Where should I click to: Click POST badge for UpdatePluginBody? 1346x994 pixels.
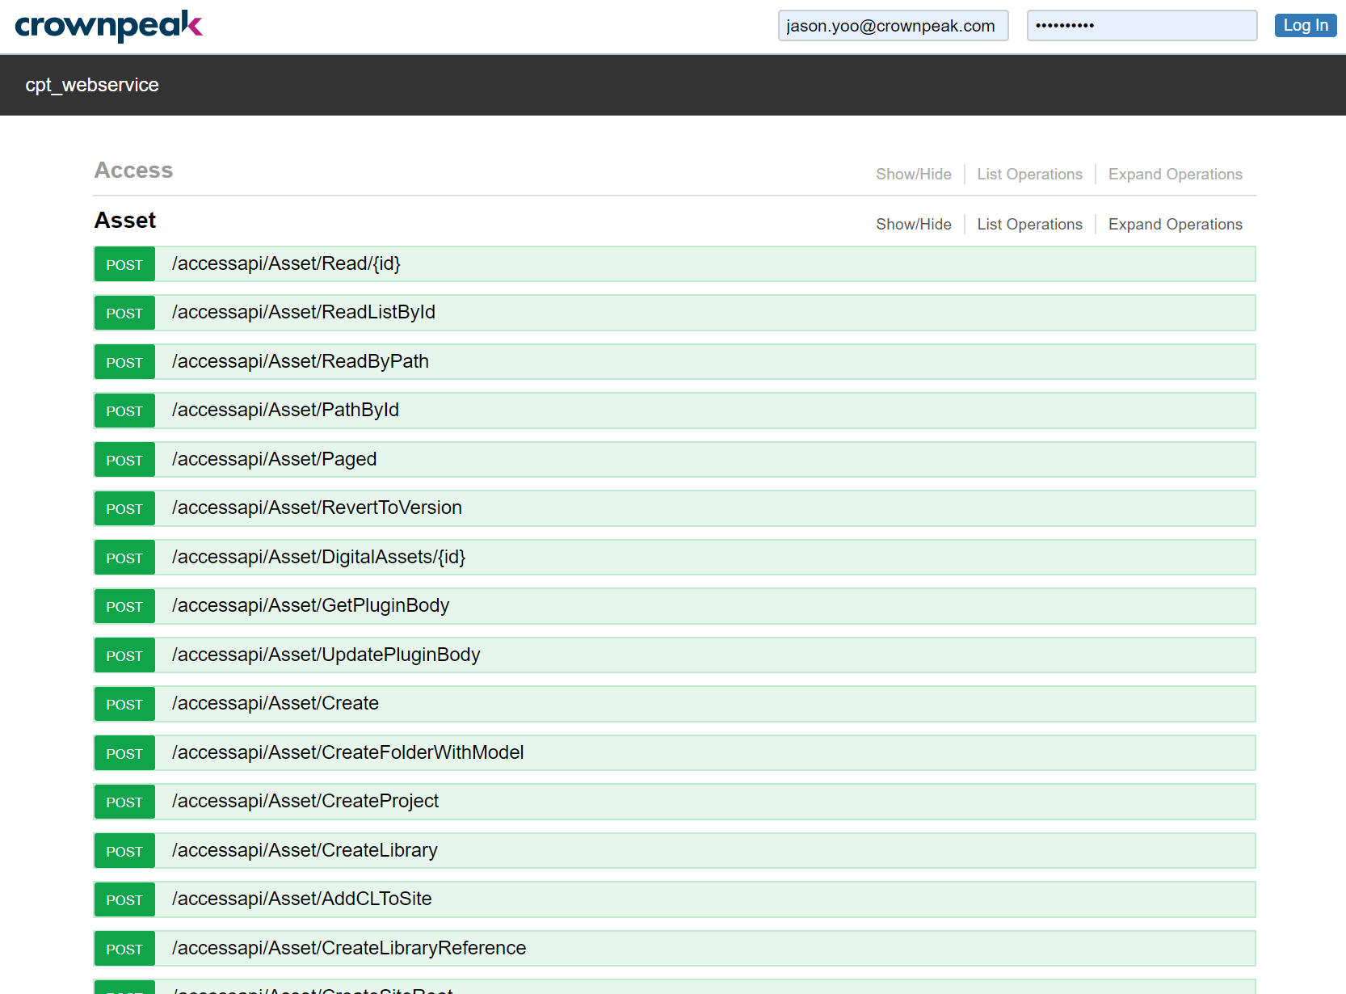point(124,655)
